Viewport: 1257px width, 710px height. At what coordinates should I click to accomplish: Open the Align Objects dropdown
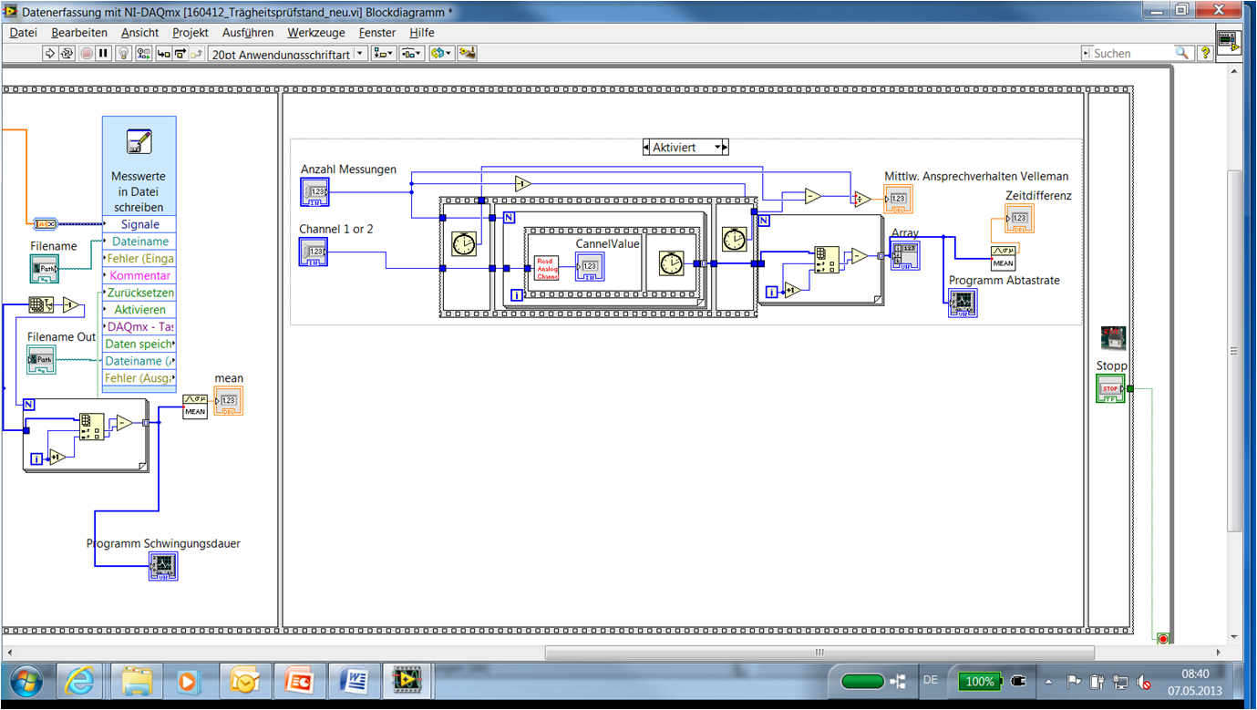383,53
